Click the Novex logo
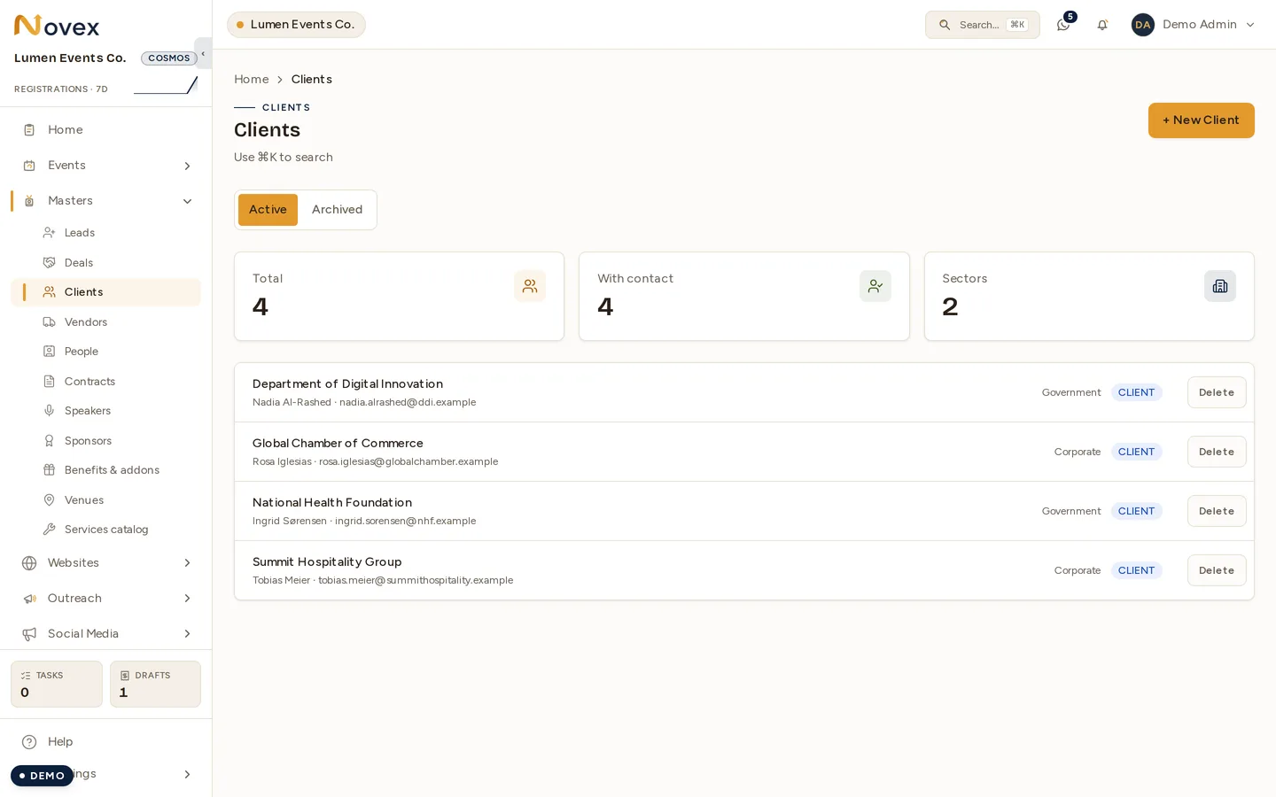Viewport: 1276px width, 797px height. [x=57, y=26]
